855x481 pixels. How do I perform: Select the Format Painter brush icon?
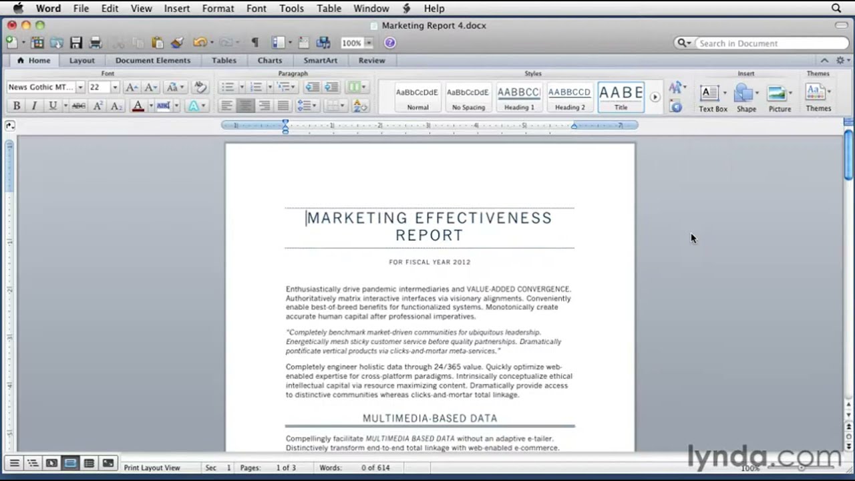click(177, 43)
